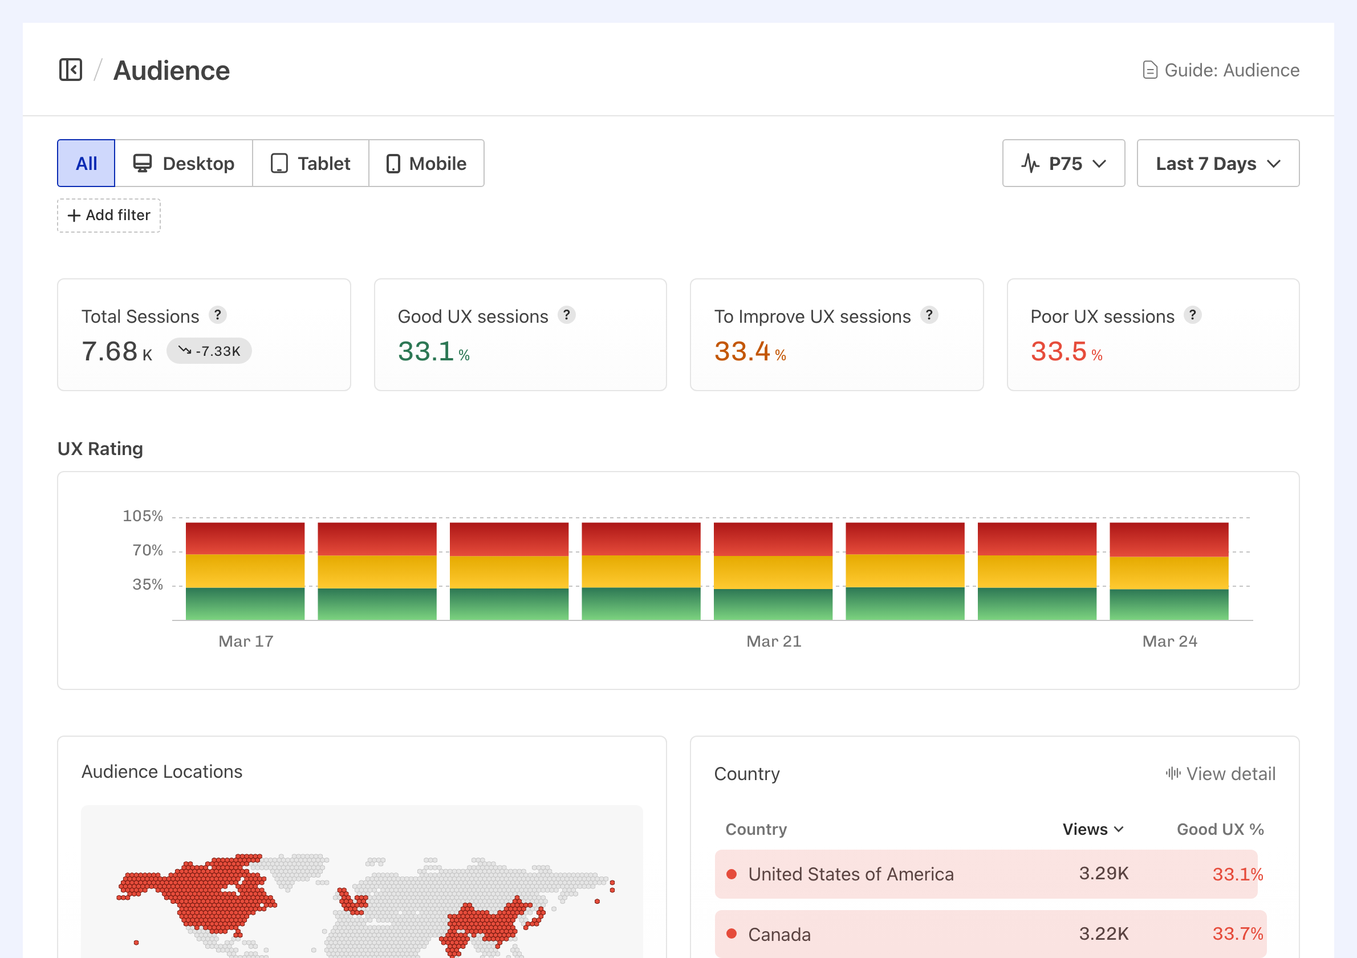Image resolution: width=1357 pixels, height=958 pixels.
Task: Click the To Improve UX sessions help icon
Action: tap(928, 315)
